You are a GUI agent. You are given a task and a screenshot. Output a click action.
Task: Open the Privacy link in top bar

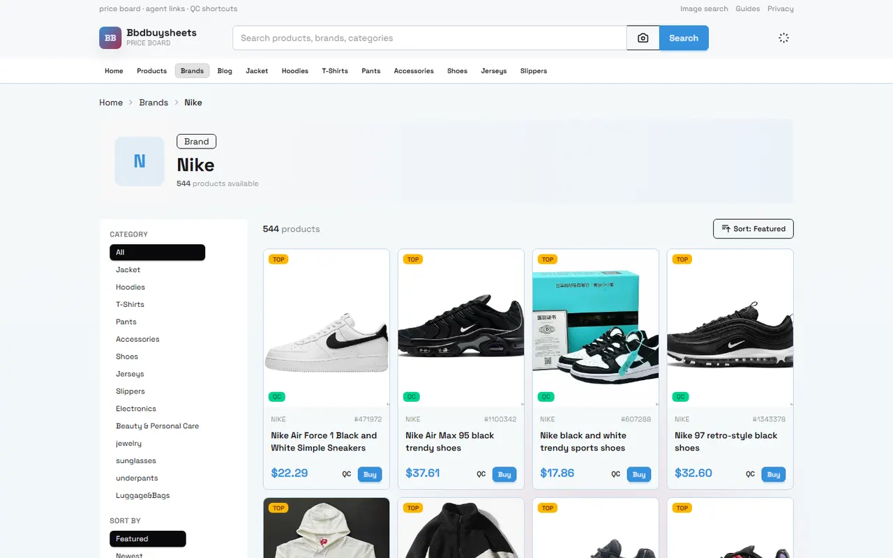[781, 9]
